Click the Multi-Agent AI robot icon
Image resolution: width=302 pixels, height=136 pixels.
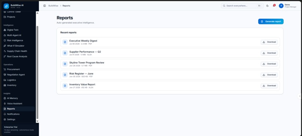tap(5, 35)
